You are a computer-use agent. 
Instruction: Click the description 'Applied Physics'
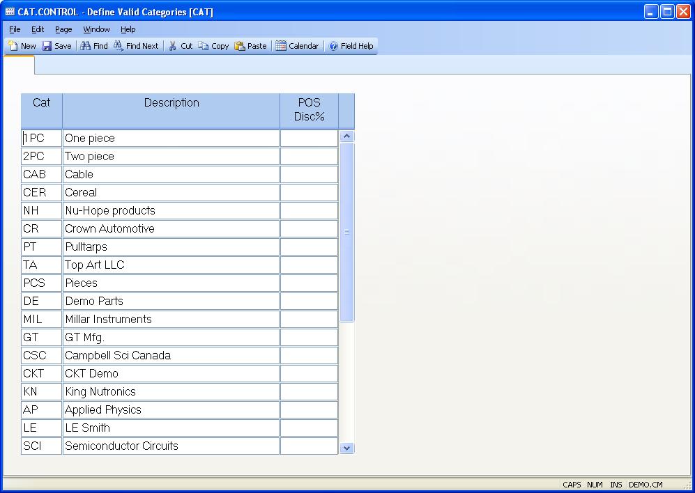[171, 410]
